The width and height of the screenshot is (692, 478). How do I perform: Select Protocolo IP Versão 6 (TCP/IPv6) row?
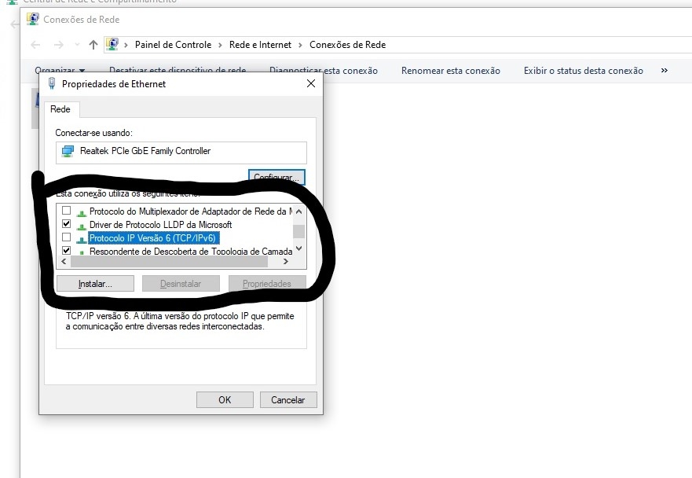(152, 238)
